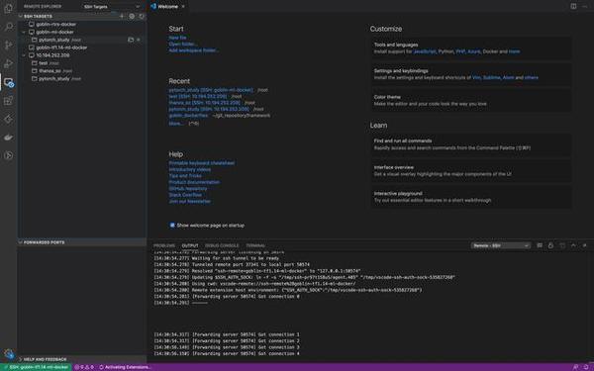Open the Interface overview card
Viewport: 594px width, 371px height.
point(471,171)
